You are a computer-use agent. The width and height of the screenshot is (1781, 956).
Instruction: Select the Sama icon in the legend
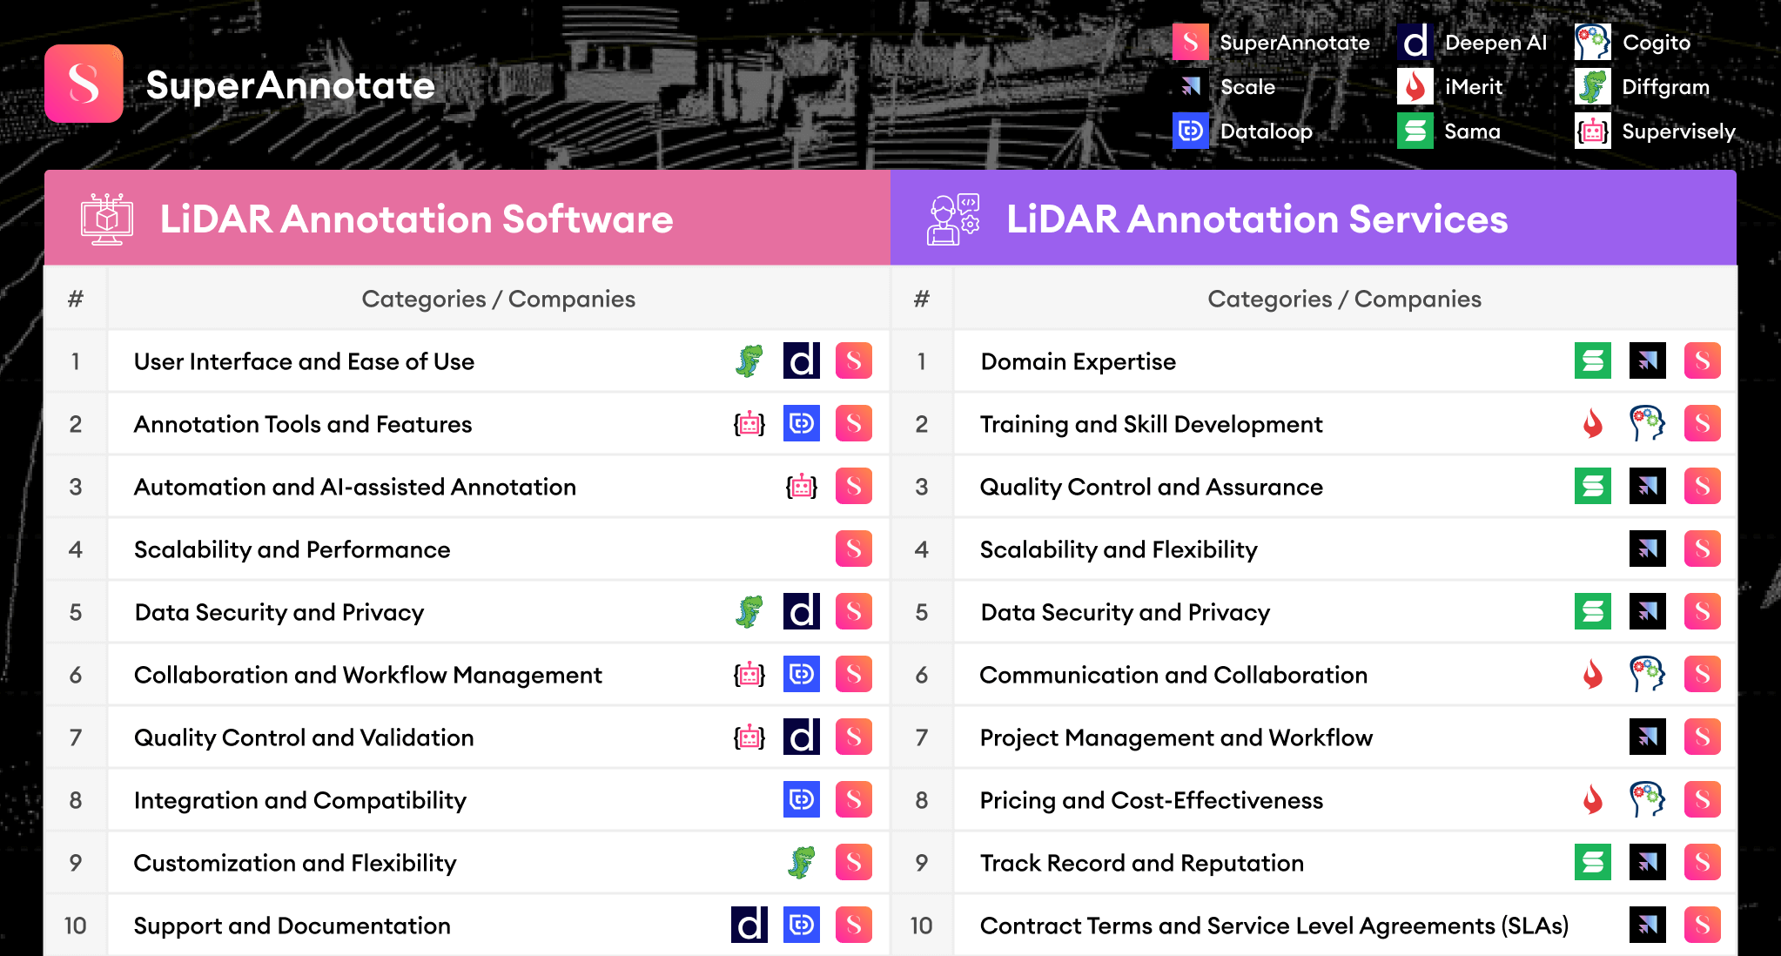point(1415,131)
